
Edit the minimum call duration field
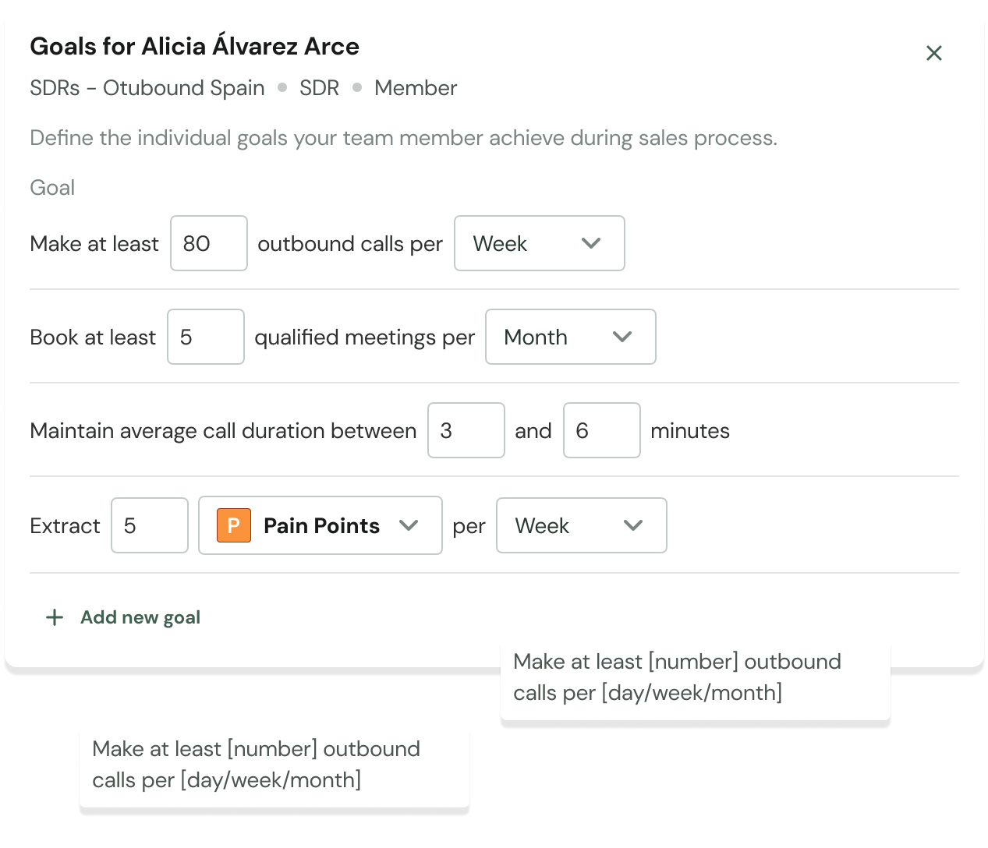466,430
